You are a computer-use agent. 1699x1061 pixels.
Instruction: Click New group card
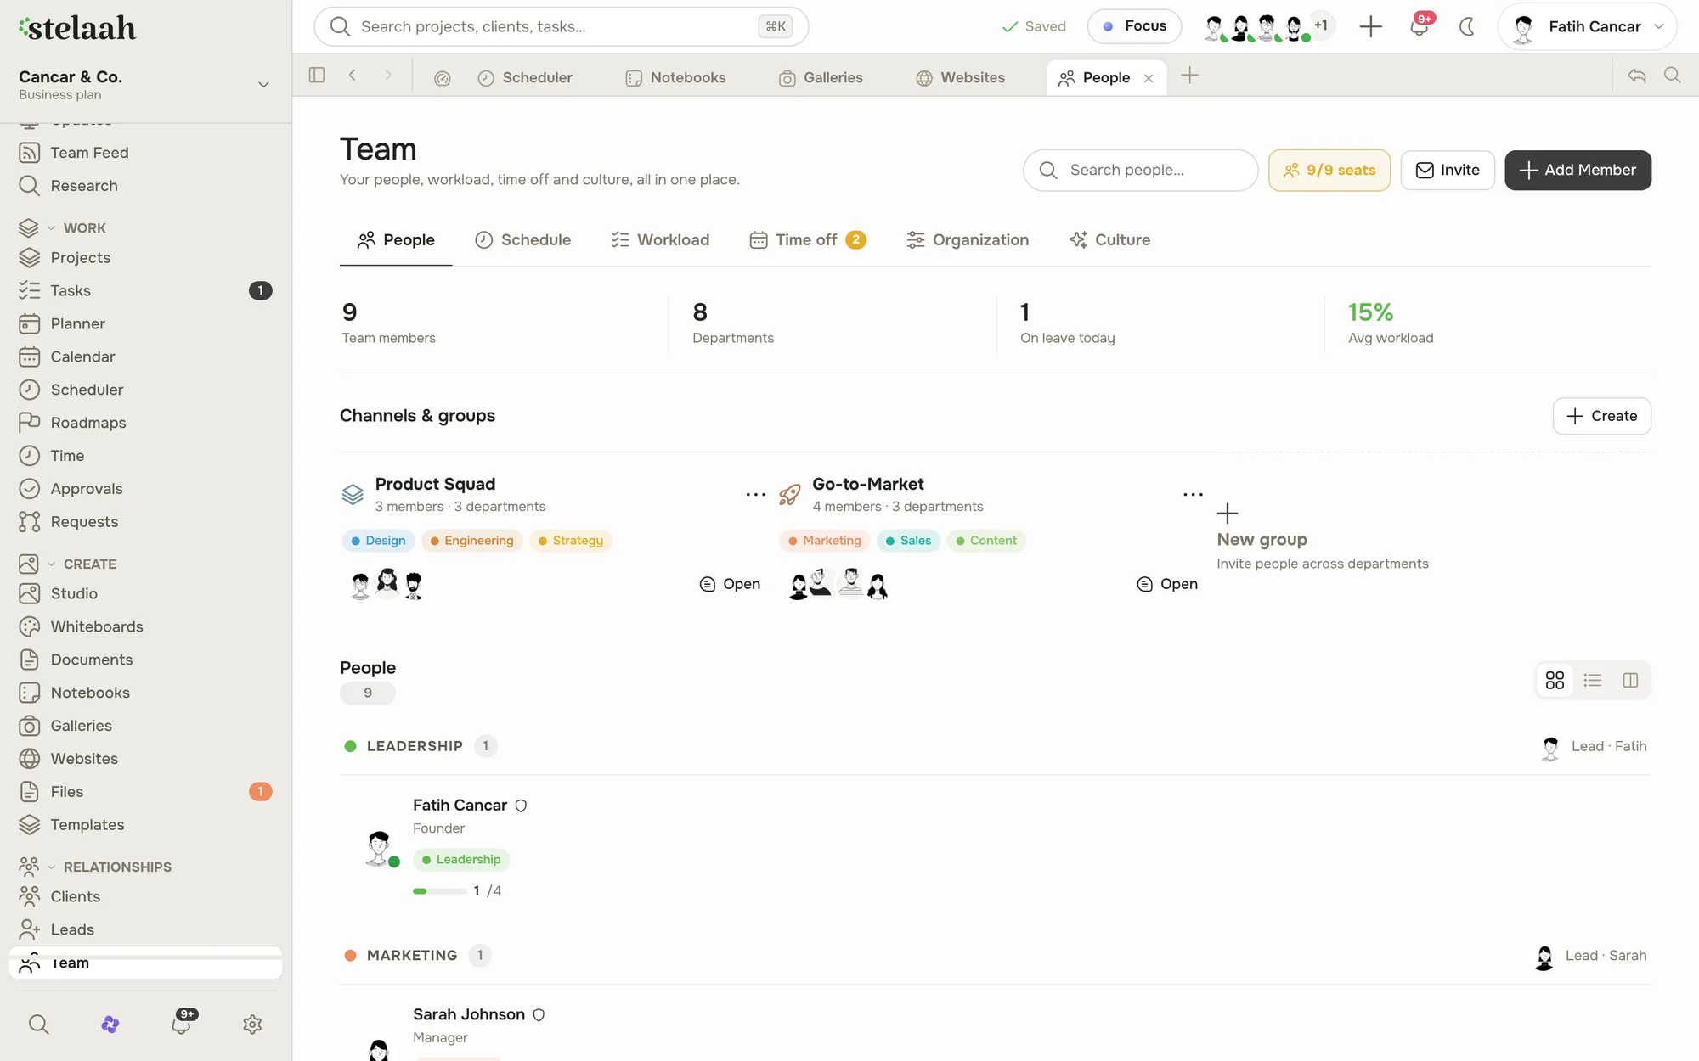pos(1323,537)
